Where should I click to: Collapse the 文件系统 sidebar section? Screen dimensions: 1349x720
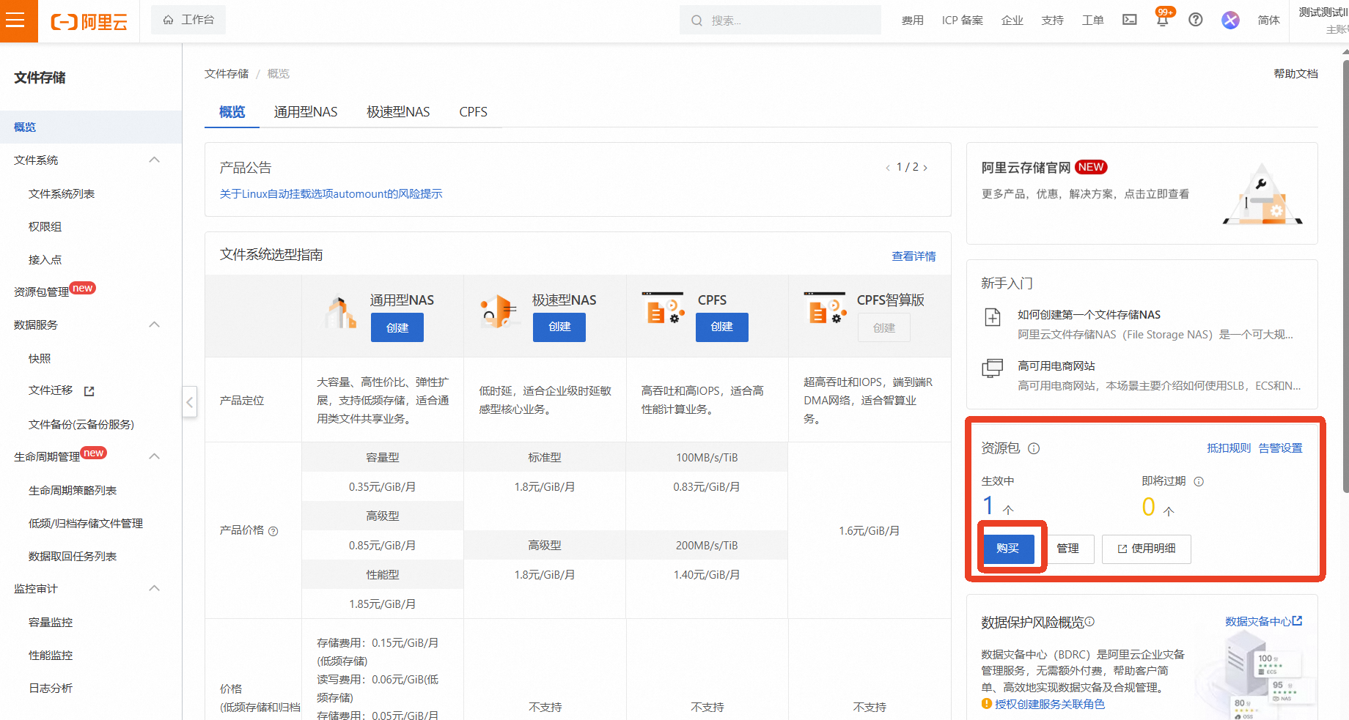(x=154, y=160)
